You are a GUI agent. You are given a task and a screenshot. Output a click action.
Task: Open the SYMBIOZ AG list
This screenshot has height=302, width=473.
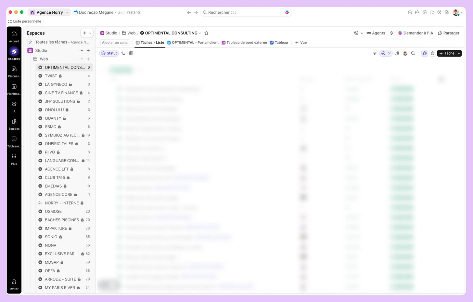pos(65,135)
